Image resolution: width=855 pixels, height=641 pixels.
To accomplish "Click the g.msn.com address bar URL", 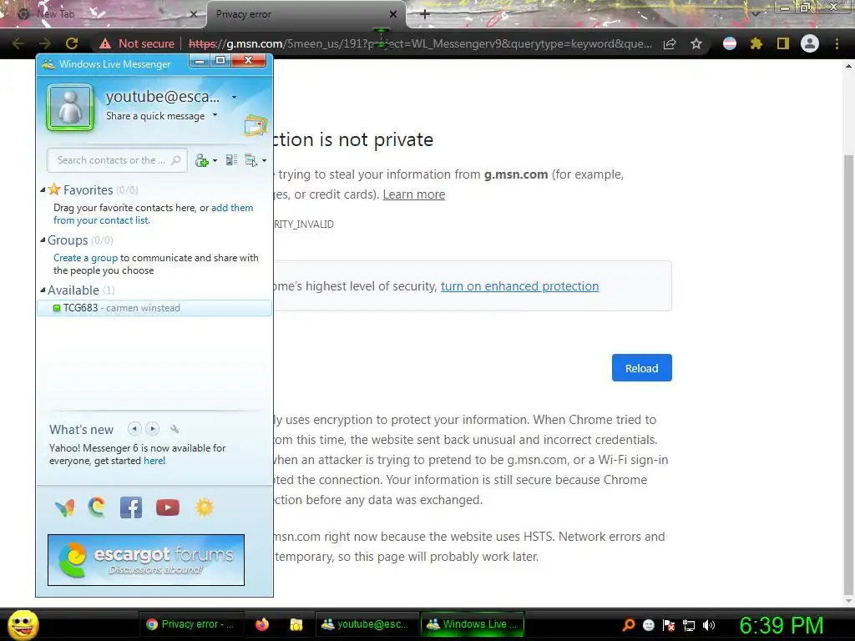I will coord(420,43).
